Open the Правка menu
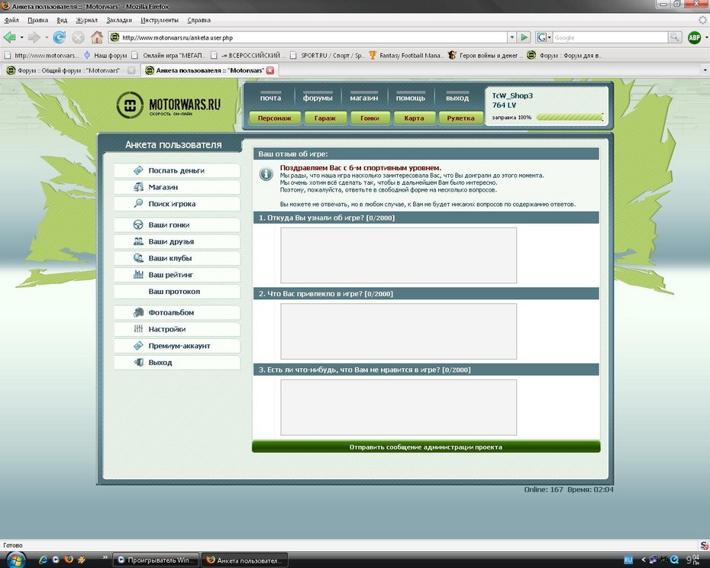 (x=37, y=20)
